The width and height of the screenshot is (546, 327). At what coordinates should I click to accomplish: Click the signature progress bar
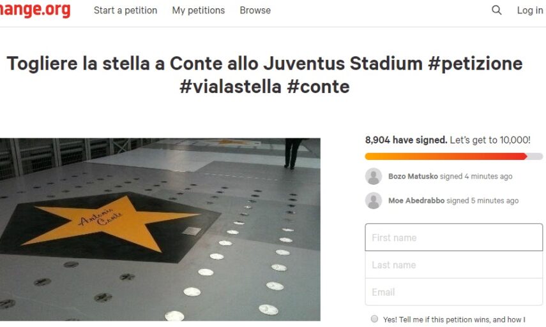[453, 156]
